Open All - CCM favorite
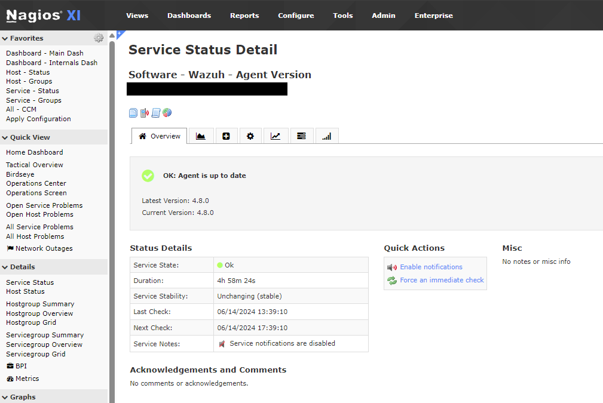This screenshot has width=603, height=403. 21,109
